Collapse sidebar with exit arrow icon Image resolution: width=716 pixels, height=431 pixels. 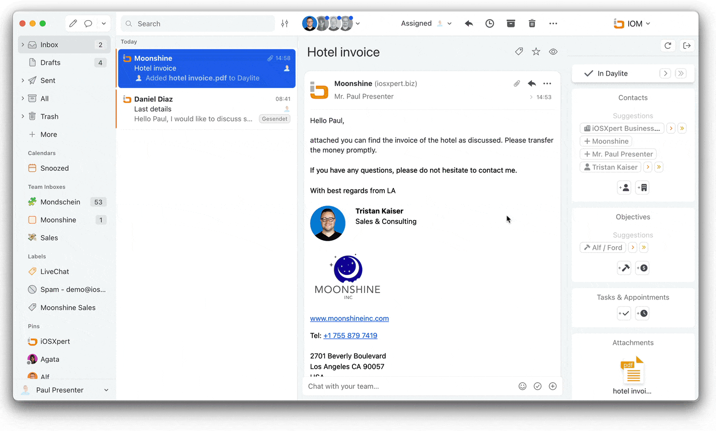pos(687,46)
